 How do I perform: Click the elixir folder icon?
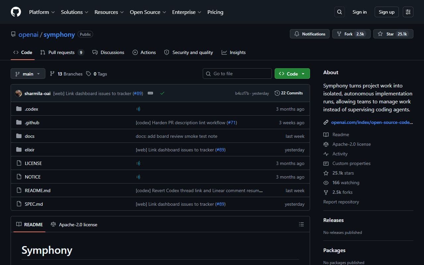pos(19,150)
